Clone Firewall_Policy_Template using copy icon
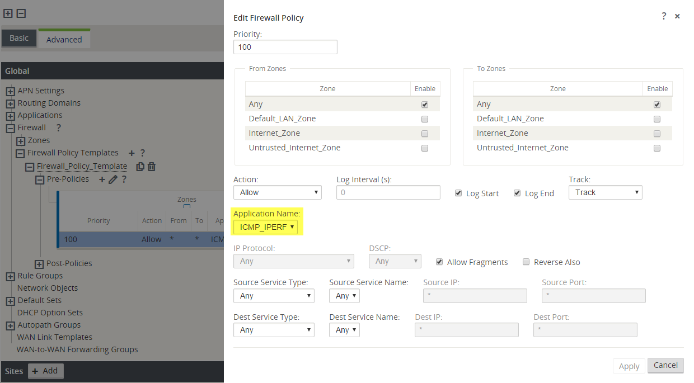Screen dimensions: 694x383 [x=140, y=167]
